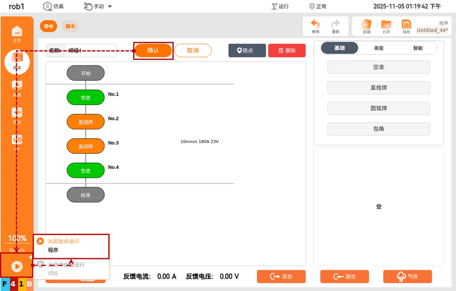Open the Move (移动) sidebar icon
The image size is (456, 291).
[x=17, y=115]
